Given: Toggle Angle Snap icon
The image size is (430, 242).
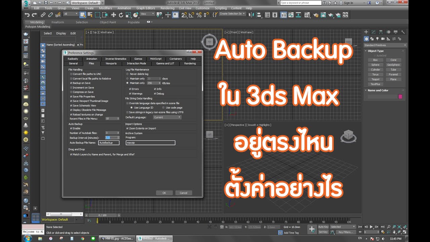Looking at the screenshot, I should pos(191,15).
